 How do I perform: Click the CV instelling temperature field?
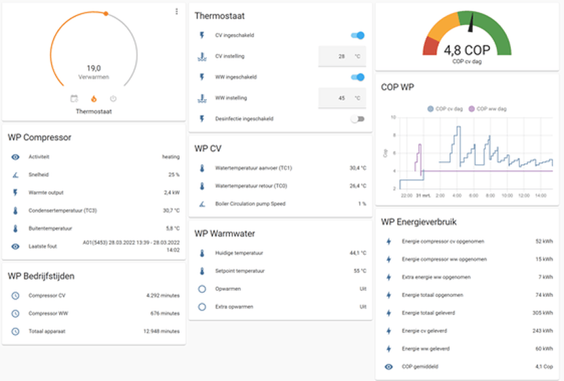pos(342,56)
